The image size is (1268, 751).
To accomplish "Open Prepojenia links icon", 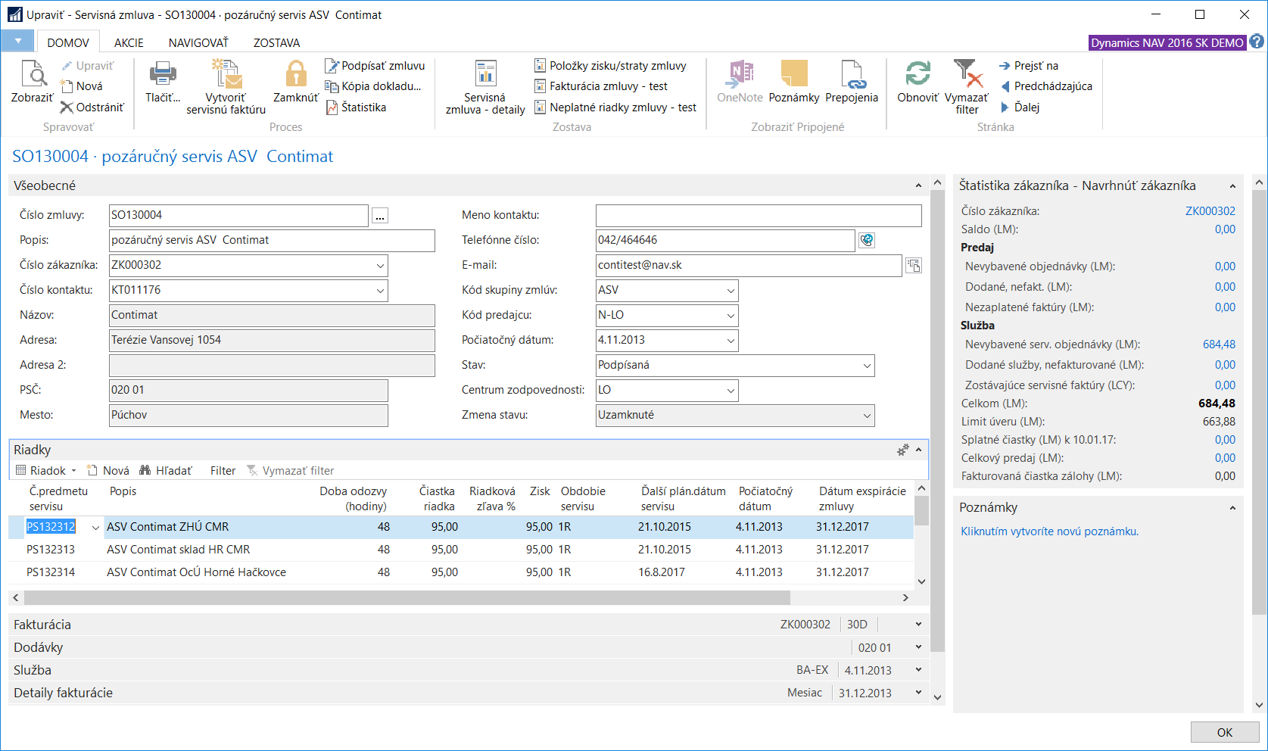I will pos(852,74).
